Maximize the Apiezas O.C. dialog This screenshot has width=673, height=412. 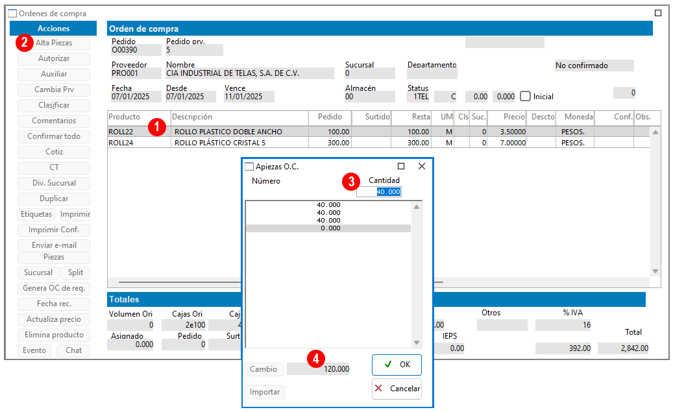click(401, 167)
